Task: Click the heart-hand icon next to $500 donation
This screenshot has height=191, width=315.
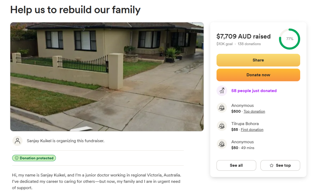Action: (222, 108)
